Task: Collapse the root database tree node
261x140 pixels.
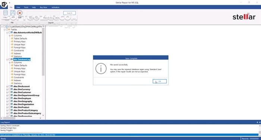Action: 2,26
